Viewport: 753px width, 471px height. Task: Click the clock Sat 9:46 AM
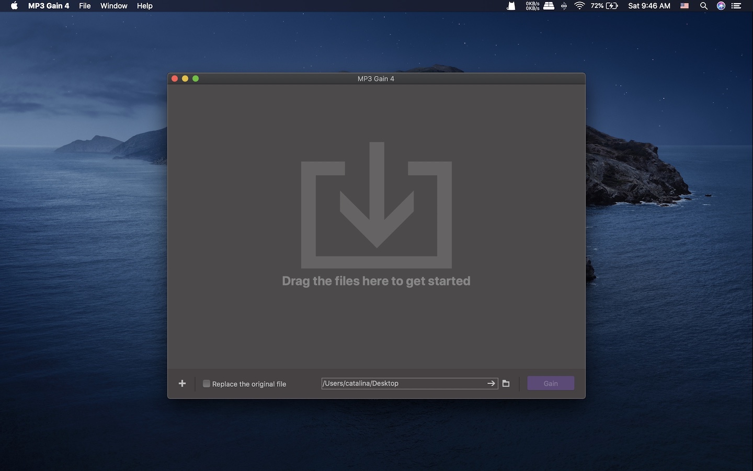tap(649, 6)
